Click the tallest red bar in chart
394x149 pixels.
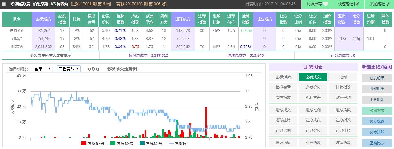[206, 122]
